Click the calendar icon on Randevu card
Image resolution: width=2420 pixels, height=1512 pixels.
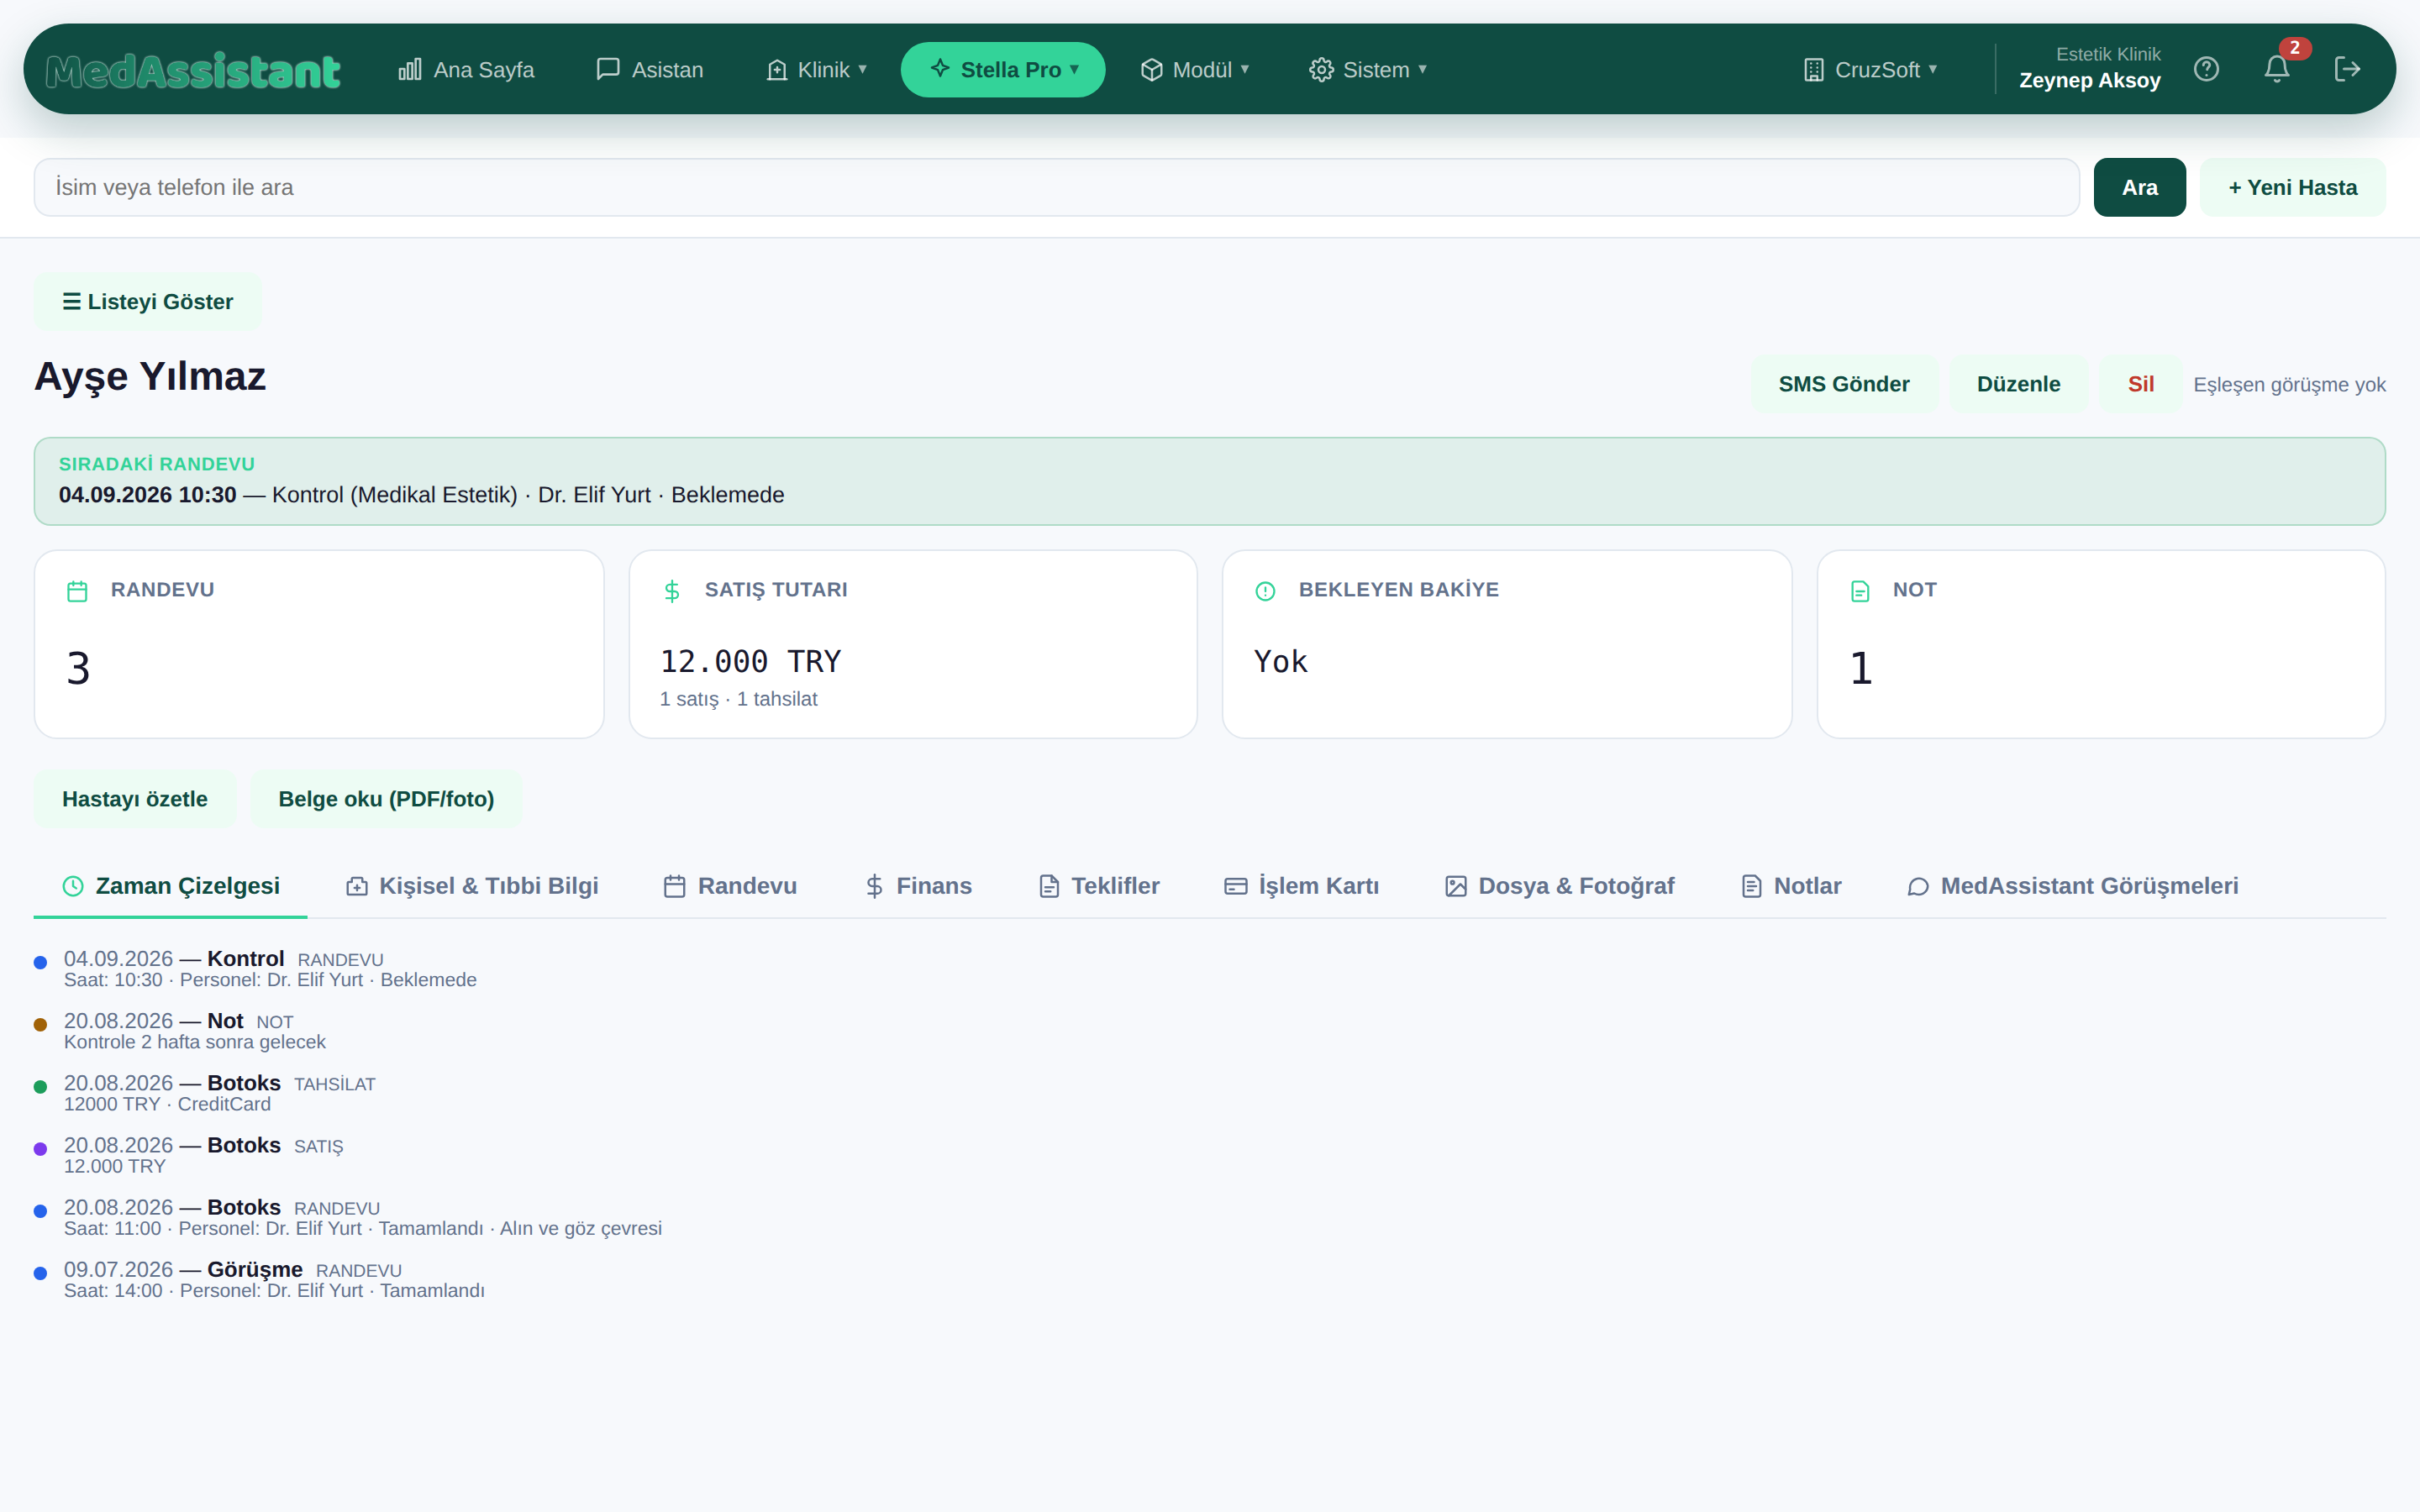[77, 591]
